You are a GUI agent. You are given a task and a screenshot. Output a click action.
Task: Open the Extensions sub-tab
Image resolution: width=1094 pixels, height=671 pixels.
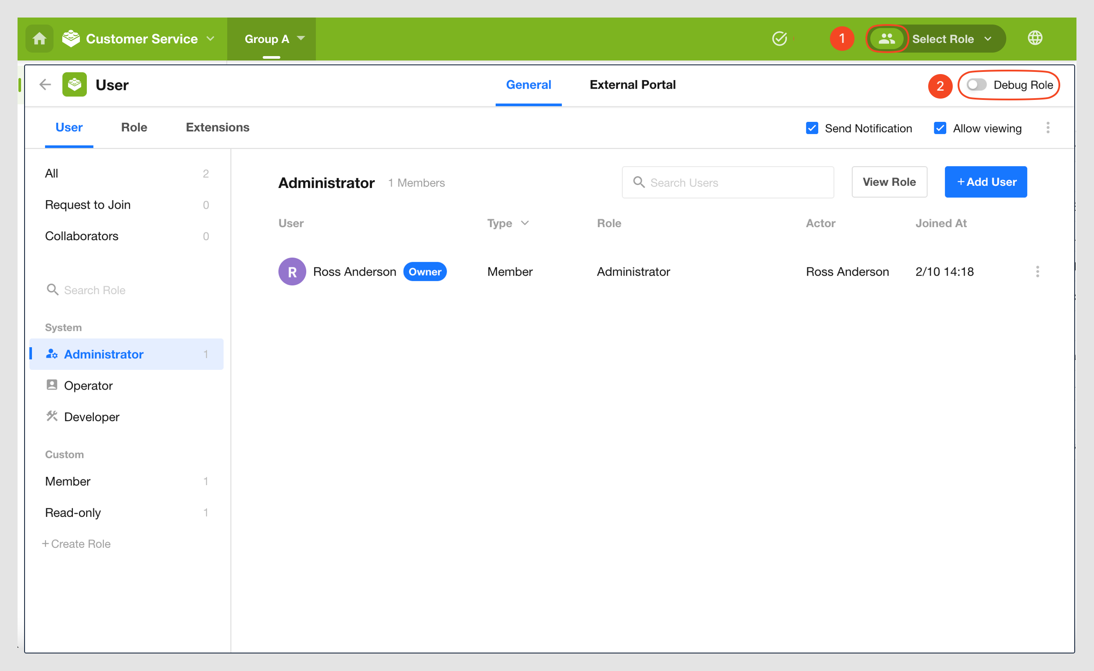click(x=218, y=128)
